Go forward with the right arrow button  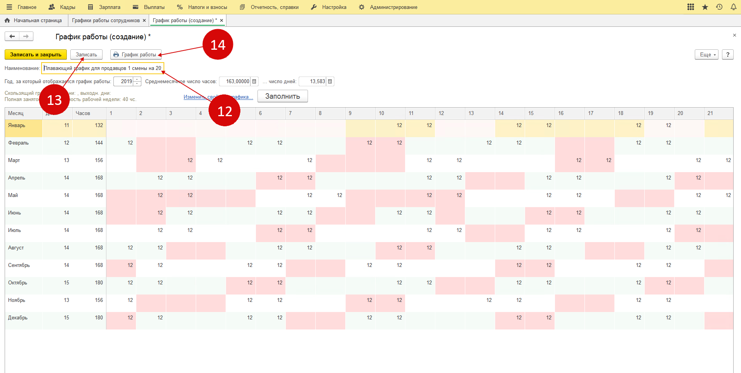click(x=26, y=36)
